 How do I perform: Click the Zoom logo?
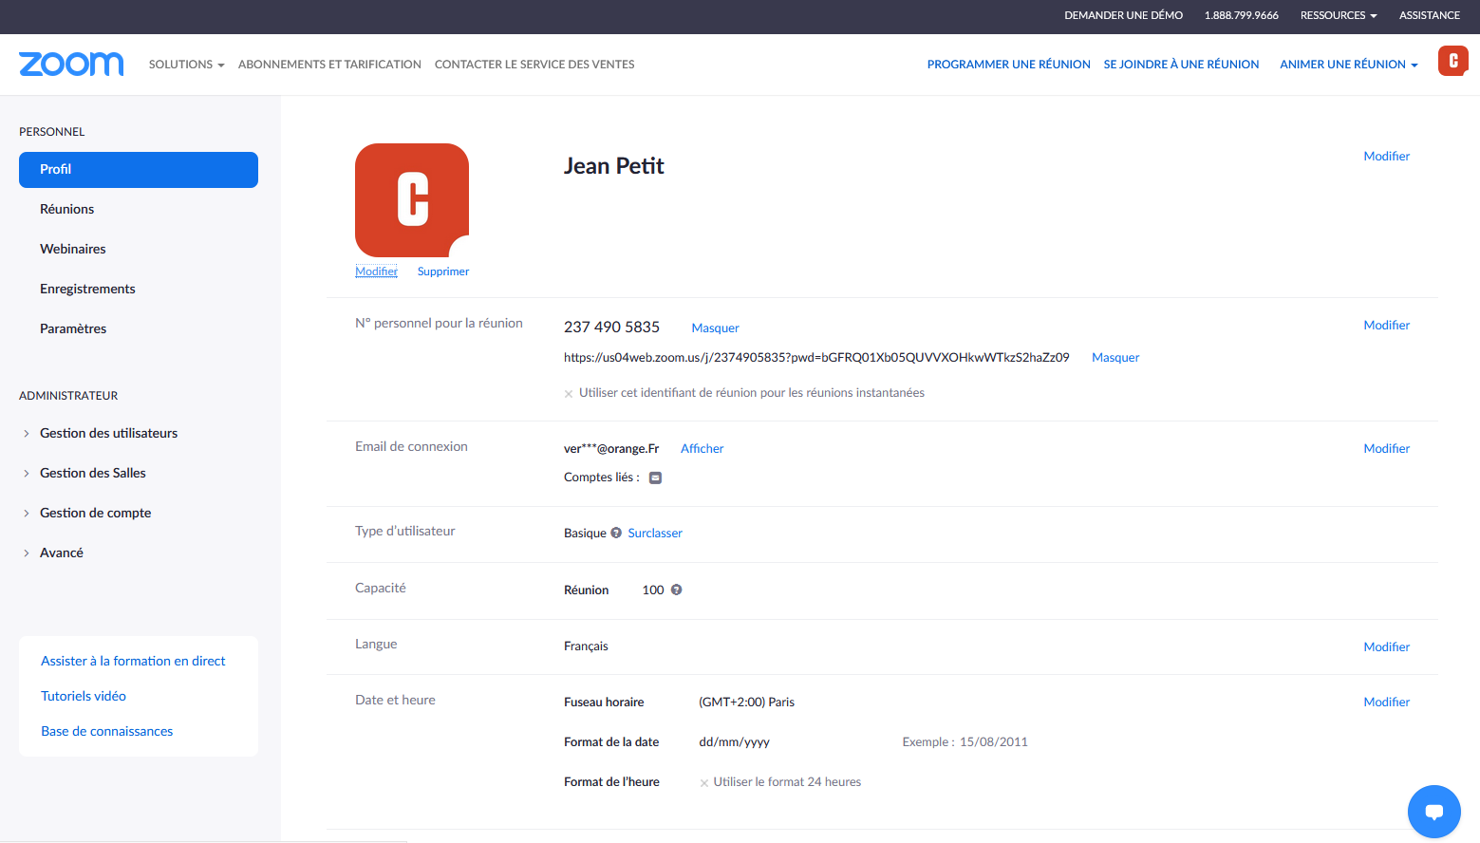71,64
